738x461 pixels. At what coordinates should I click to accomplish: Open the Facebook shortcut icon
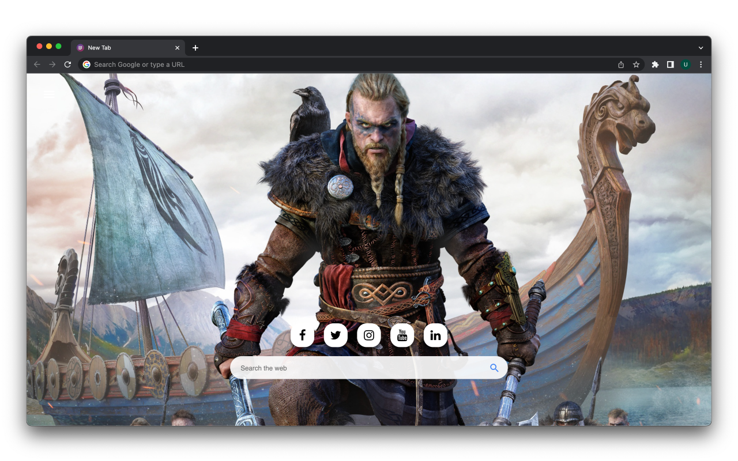click(302, 335)
